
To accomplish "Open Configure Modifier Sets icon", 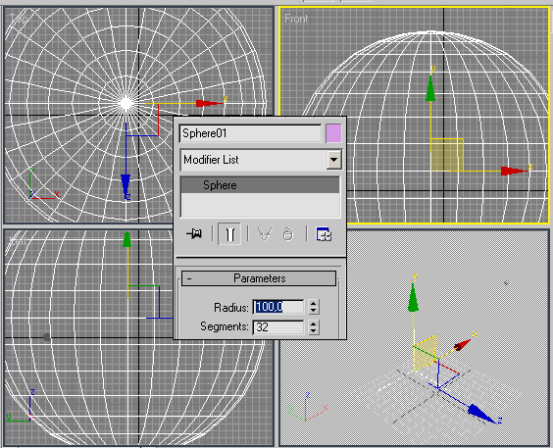I will pos(324,234).
